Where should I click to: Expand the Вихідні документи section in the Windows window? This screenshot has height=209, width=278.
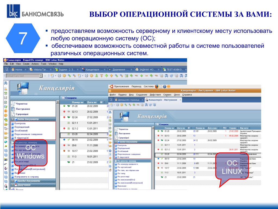point(13,181)
